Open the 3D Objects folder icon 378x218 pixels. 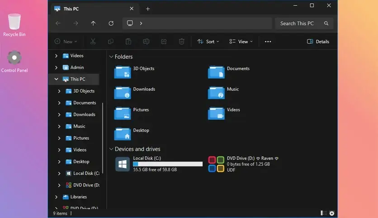click(x=123, y=72)
